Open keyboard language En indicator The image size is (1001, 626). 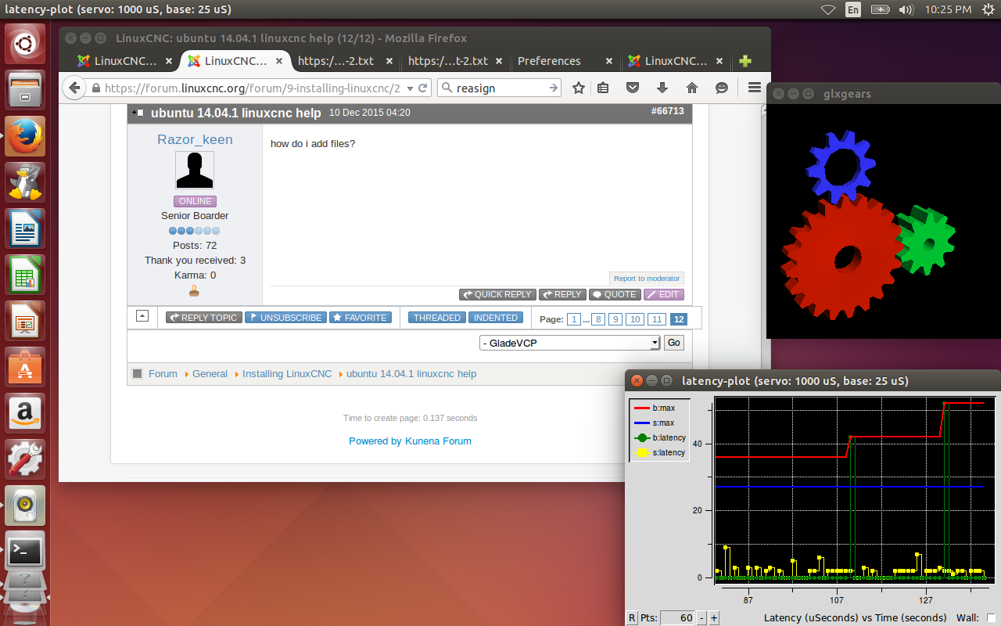coord(853,9)
